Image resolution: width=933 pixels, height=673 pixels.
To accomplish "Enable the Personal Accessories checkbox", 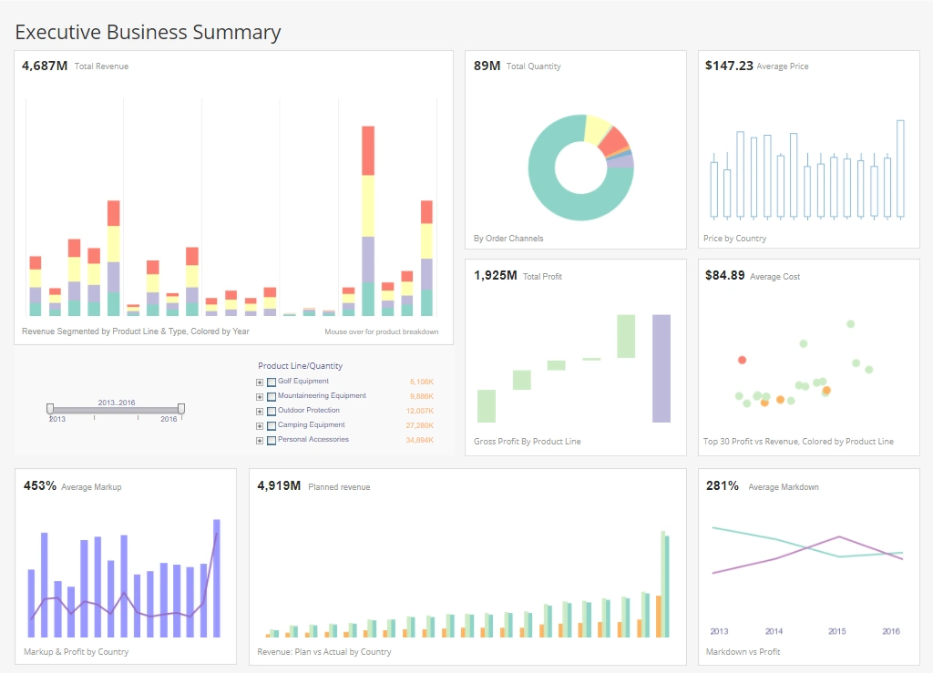I will 272,440.
